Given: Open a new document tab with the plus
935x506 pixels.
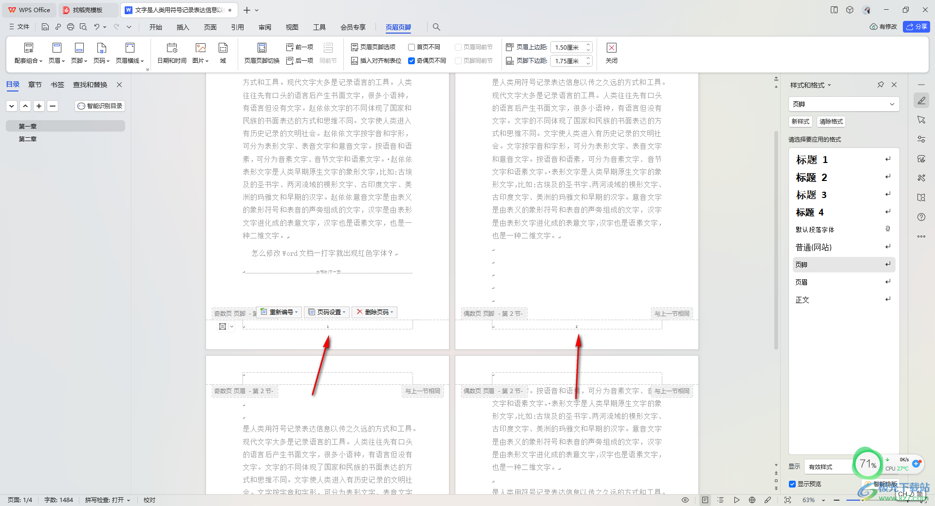Looking at the screenshot, I should (247, 10).
